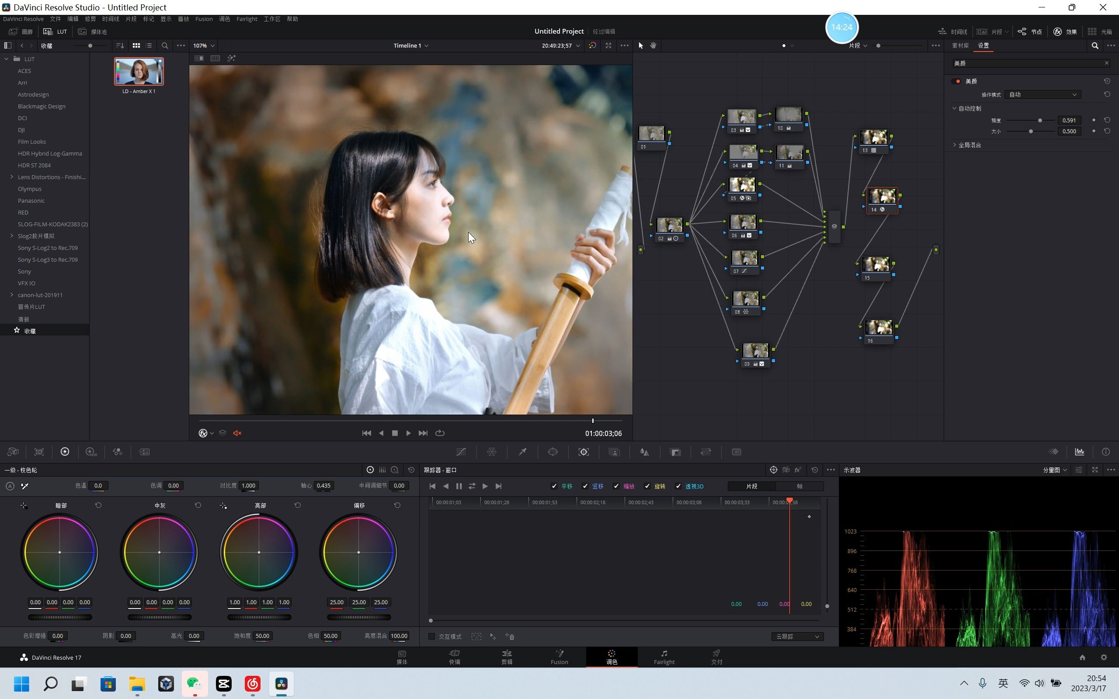Open the Fusion menu in menu bar
This screenshot has width=1119, height=699.
click(x=203, y=19)
